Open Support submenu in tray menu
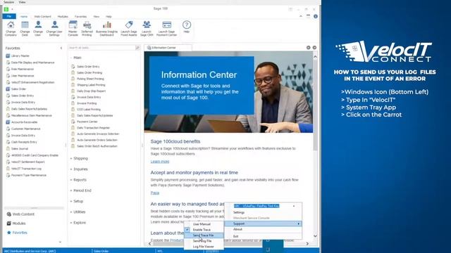Image resolution: width=451 pixels, height=253 pixels. (x=263, y=223)
